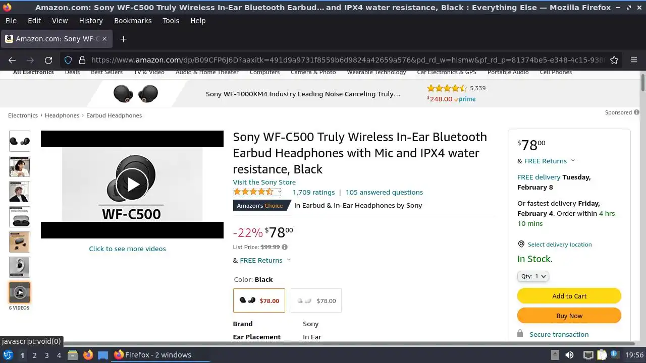Close the Amazon browser tab
The image size is (646, 363).
104,39
